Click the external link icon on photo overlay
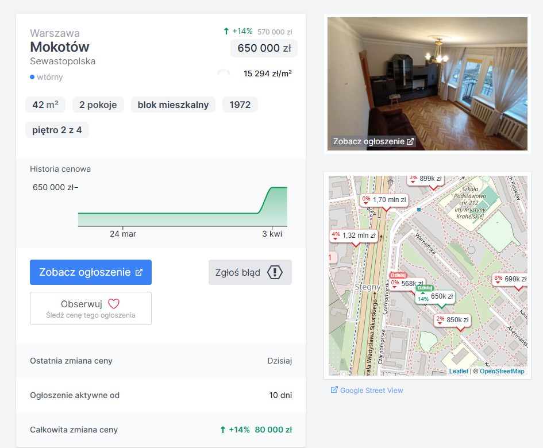Screen dimensions: 543x448 [x=410, y=141]
